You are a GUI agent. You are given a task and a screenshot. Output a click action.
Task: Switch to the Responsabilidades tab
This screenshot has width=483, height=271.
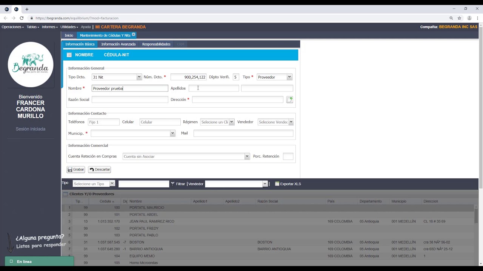pyautogui.click(x=156, y=44)
